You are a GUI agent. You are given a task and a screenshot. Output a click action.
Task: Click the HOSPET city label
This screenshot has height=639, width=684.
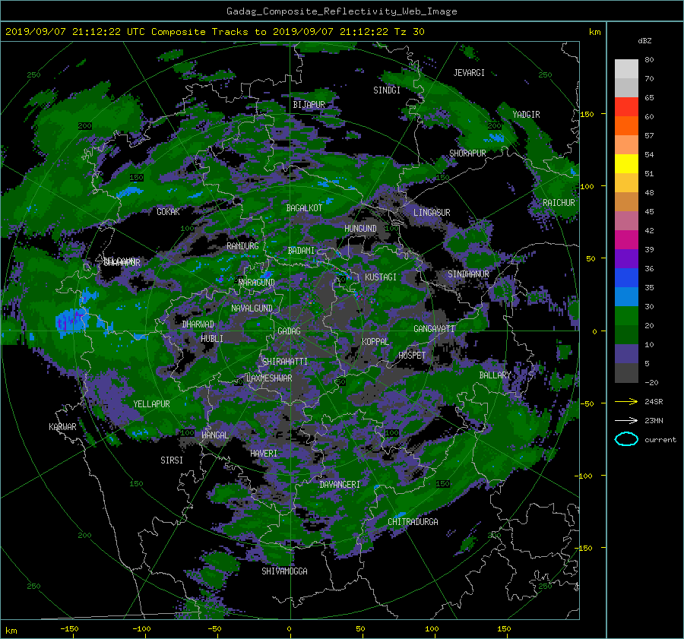[412, 356]
